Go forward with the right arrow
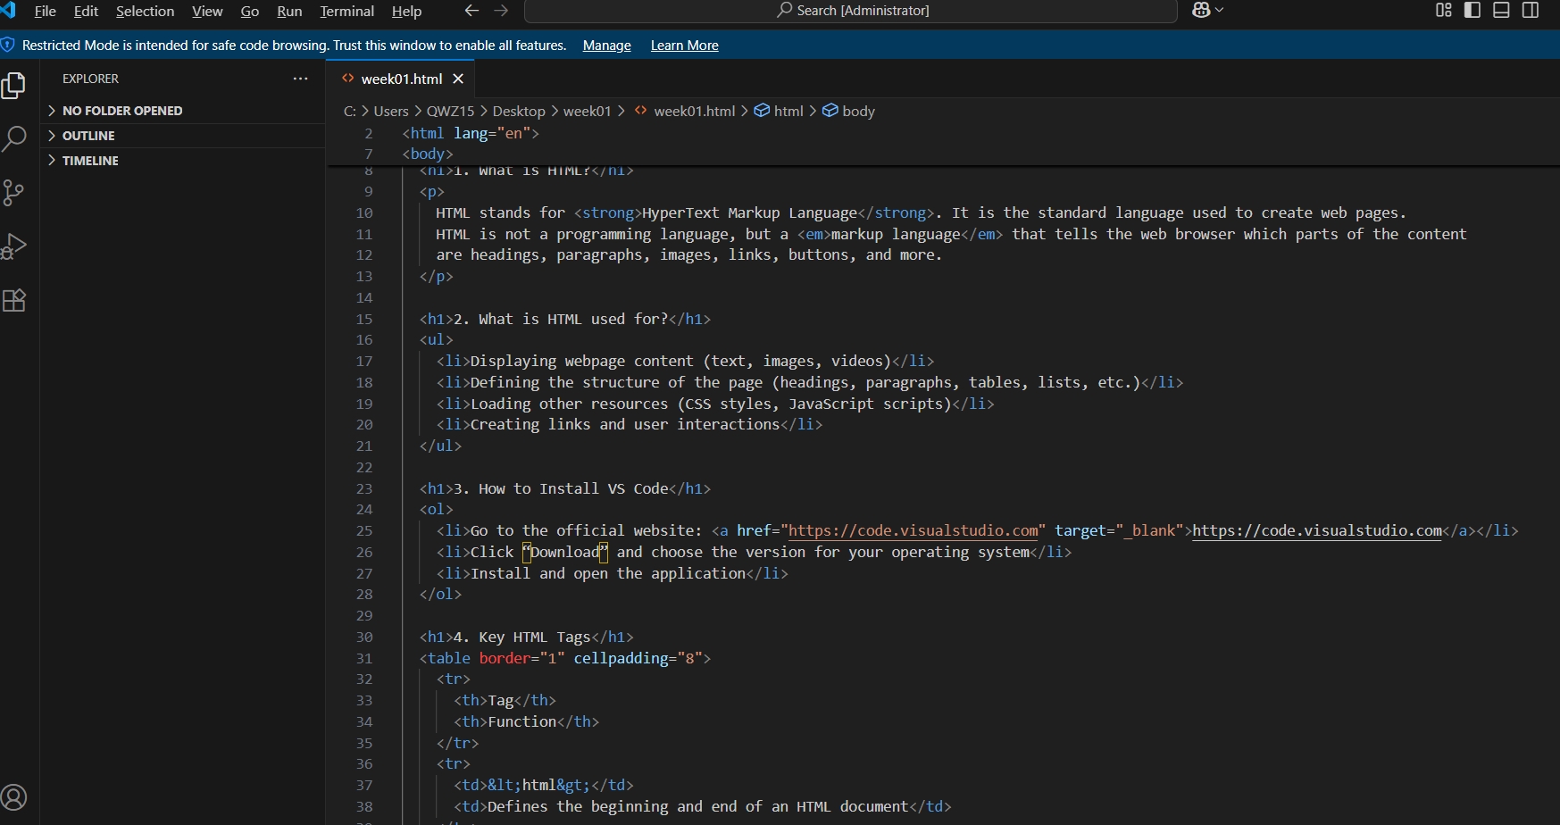 (x=501, y=11)
